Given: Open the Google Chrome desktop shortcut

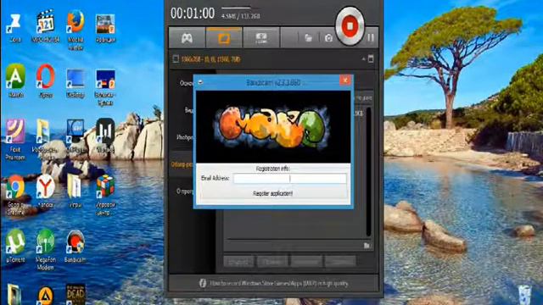Looking at the screenshot, I should point(15,194).
